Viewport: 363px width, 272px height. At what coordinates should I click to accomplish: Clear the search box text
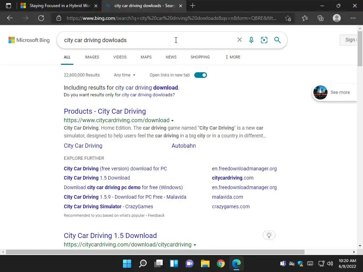pyautogui.click(x=240, y=40)
